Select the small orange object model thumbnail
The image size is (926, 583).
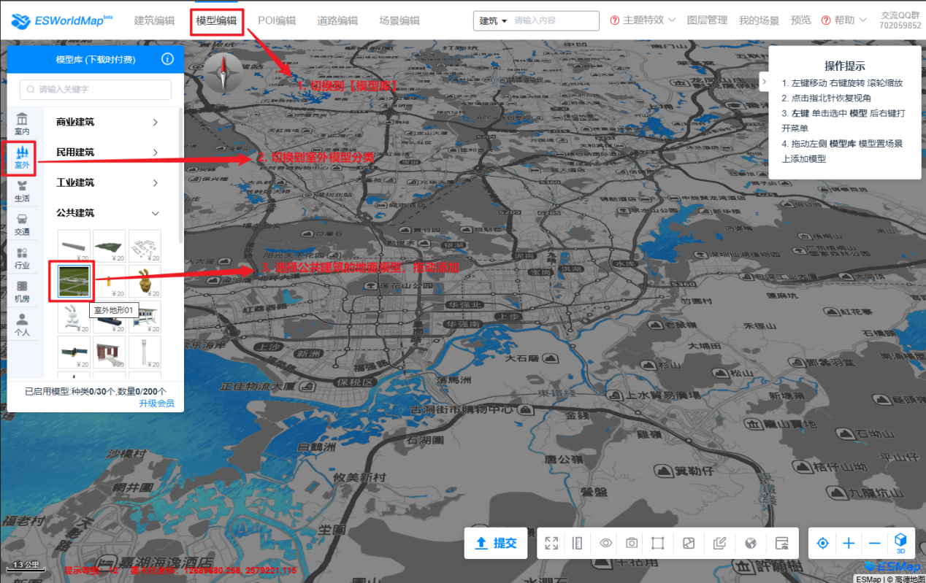pyautogui.click(x=110, y=282)
